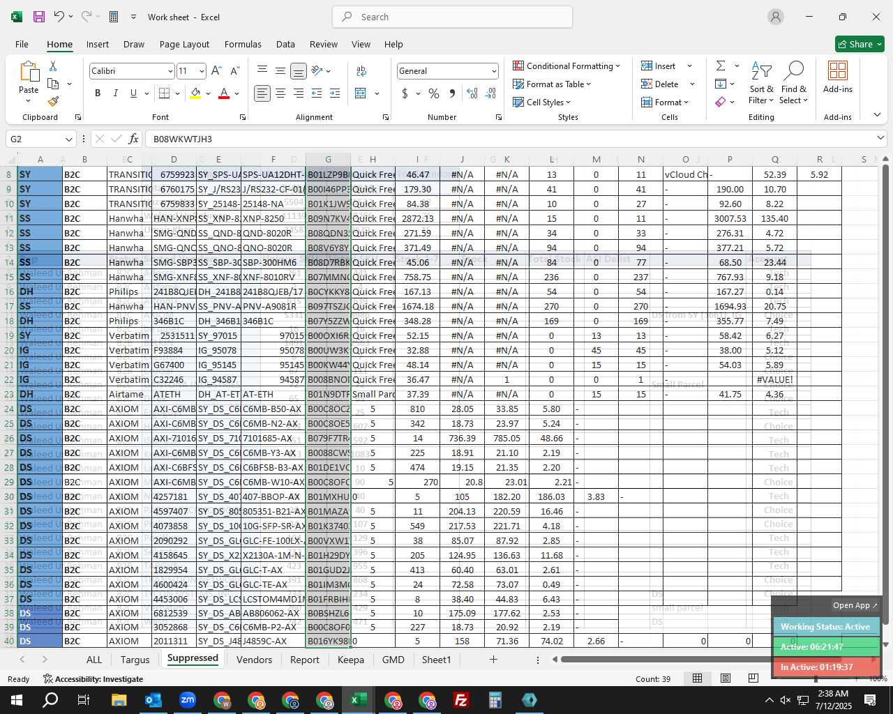
Task: Click Increase Indent icon
Action: pos(335,93)
